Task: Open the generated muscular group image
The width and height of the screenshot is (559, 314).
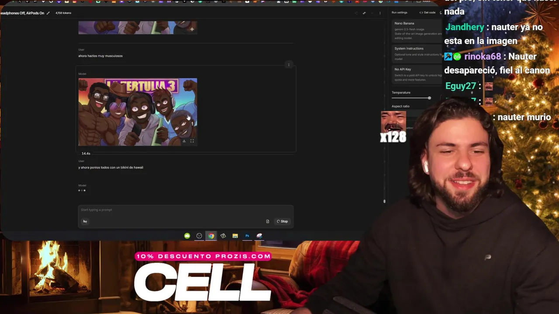Action: click(x=138, y=112)
